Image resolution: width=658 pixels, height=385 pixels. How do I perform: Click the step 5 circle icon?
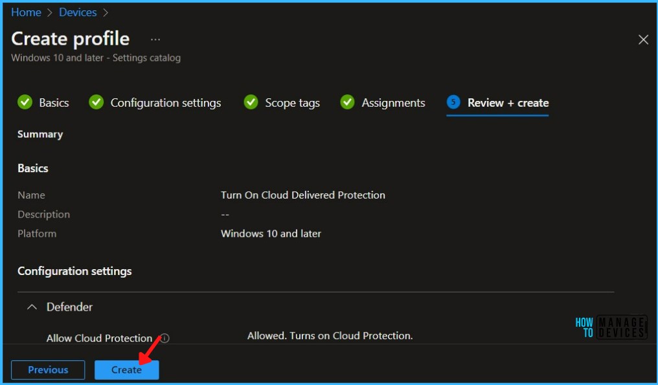click(x=453, y=102)
